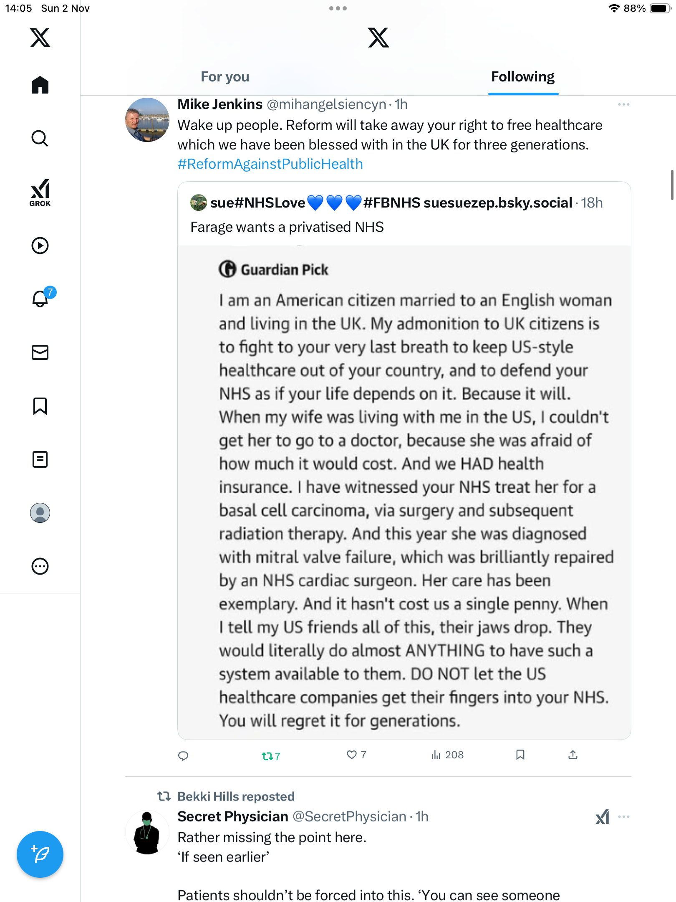
Task: Tap the compose new post button
Action: pos(40,854)
